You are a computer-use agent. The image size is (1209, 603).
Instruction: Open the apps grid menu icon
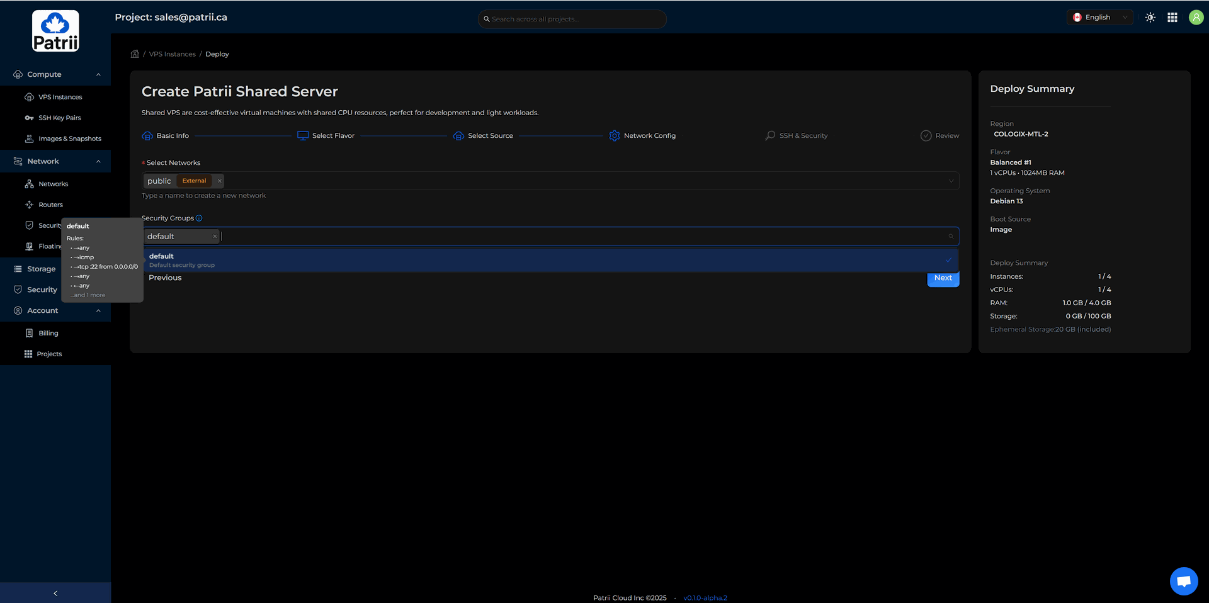pyautogui.click(x=1172, y=18)
